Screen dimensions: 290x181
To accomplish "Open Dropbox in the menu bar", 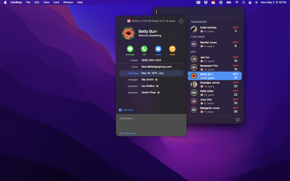I will 206,2.
